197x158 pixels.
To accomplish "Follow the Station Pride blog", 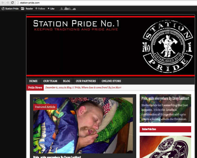I will (x=40, y=9).
